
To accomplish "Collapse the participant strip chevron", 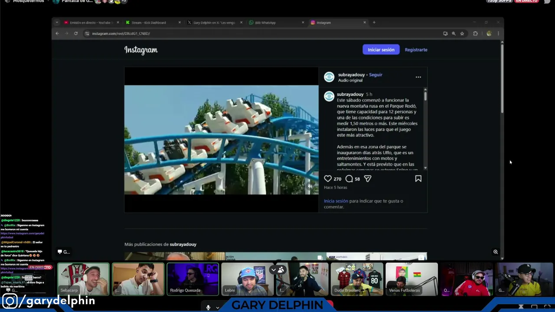I will click(x=274, y=270).
